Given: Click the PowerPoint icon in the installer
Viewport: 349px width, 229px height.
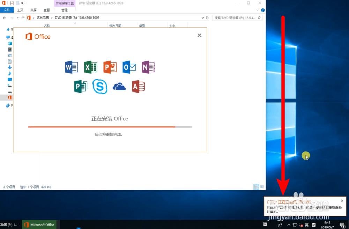Looking at the screenshot, I should 110,67.
